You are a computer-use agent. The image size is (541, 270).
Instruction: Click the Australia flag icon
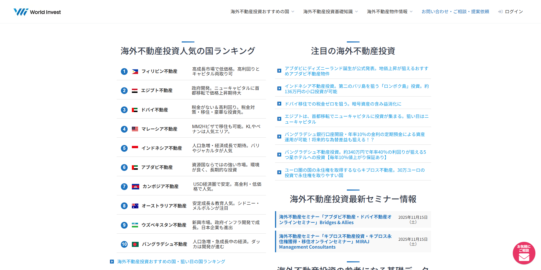[x=135, y=206]
